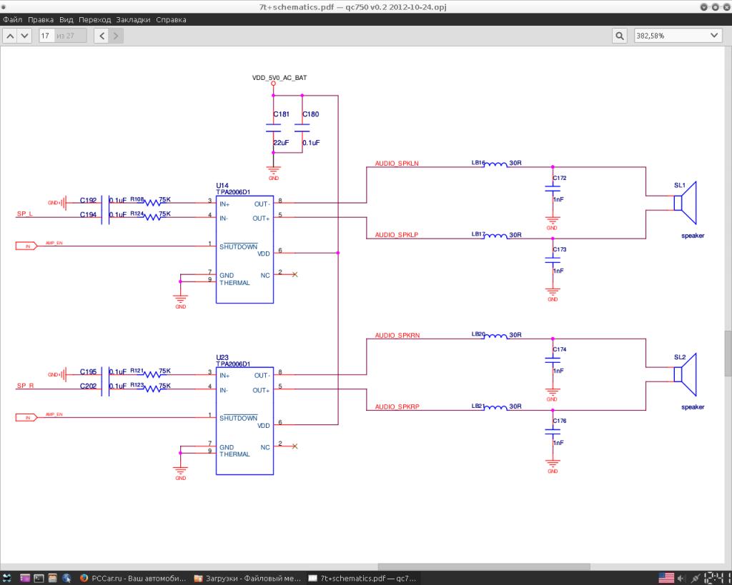Click the page number field showing 17
The width and height of the screenshot is (732, 585).
coord(46,36)
